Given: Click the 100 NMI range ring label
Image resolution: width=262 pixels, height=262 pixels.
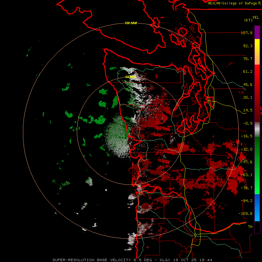Looking at the screenshot, I should pos(131,23).
